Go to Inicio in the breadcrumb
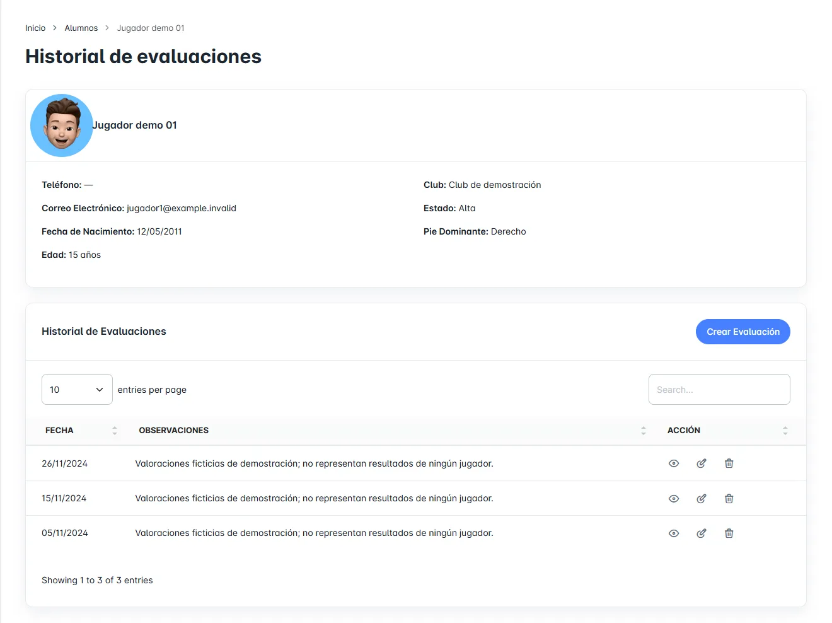The image size is (832, 623). [35, 28]
